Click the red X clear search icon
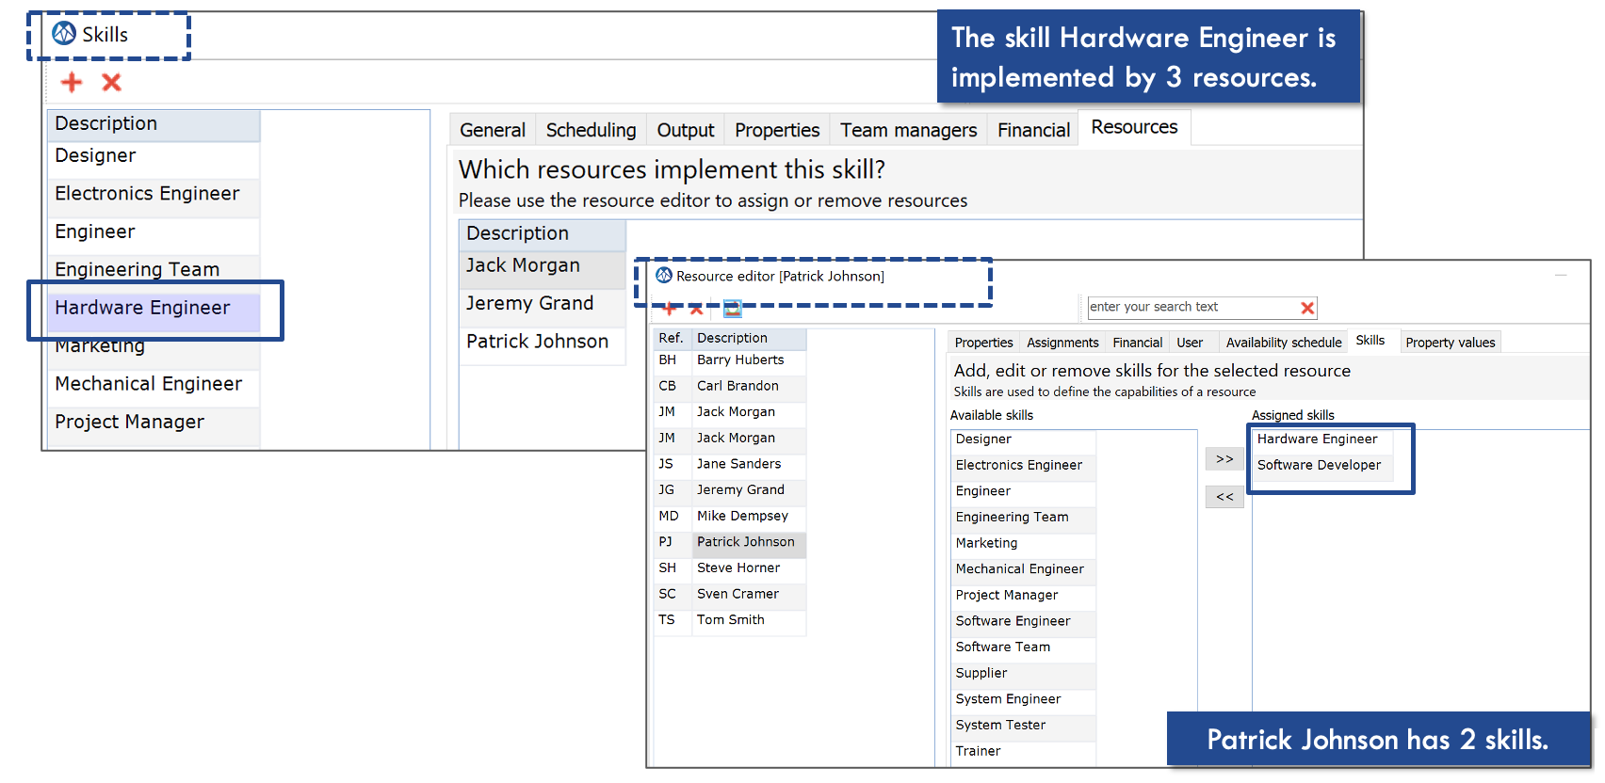The width and height of the screenshot is (1605, 783). click(x=1307, y=308)
